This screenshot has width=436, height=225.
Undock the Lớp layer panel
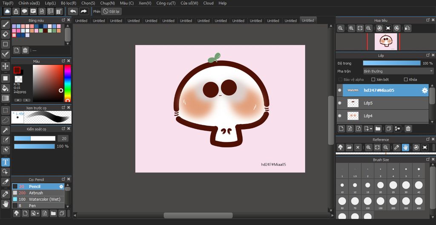[427, 55]
